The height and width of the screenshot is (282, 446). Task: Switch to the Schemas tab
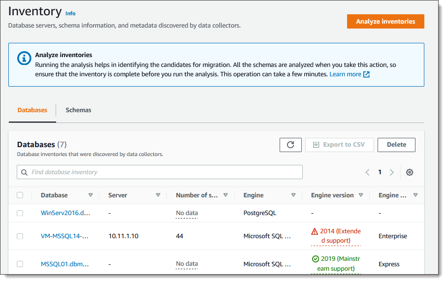click(78, 110)
